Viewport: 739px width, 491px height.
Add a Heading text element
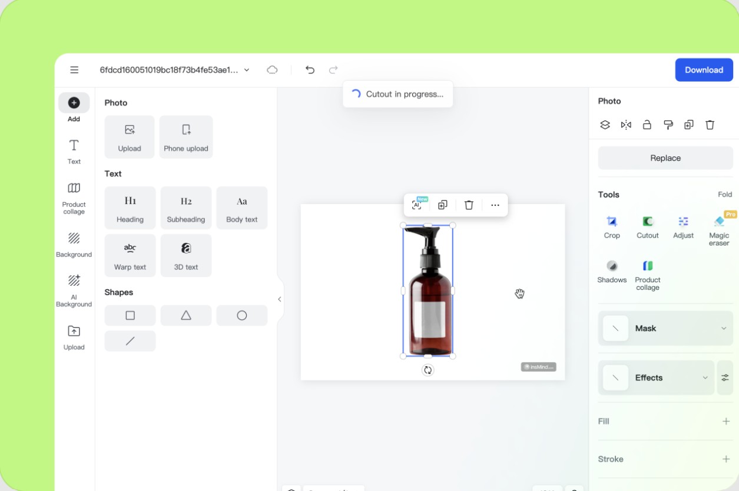(130, 208)
